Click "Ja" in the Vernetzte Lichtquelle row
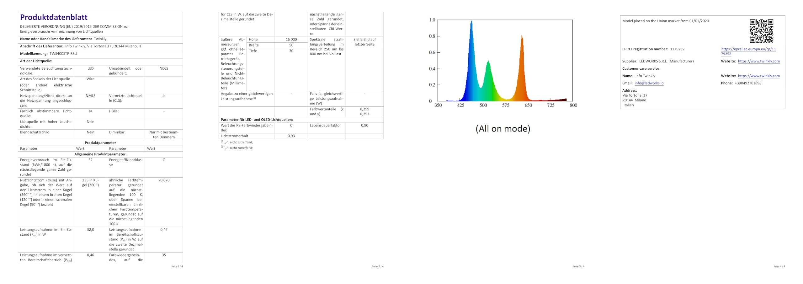The width and height of the screenshot is (803, 284). coord(164,96)
